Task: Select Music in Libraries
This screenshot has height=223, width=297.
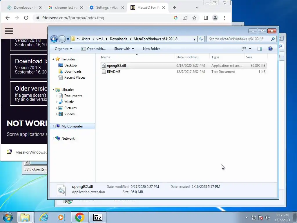Action: click(69, 102)
